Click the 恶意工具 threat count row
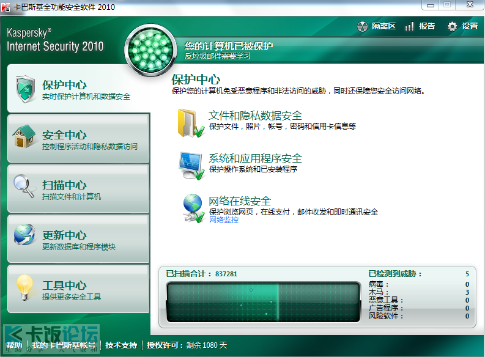Image resolution: width=485 pixels, height=357 pixels. tap(419, 300)
